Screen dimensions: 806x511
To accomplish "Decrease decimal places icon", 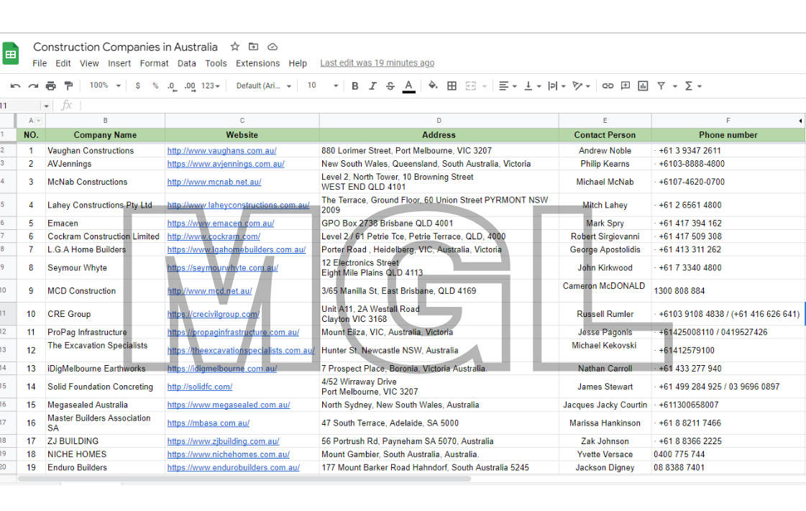I will point(172,86).
